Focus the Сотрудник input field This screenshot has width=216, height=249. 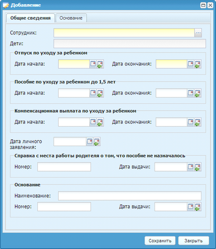[124, 33]
